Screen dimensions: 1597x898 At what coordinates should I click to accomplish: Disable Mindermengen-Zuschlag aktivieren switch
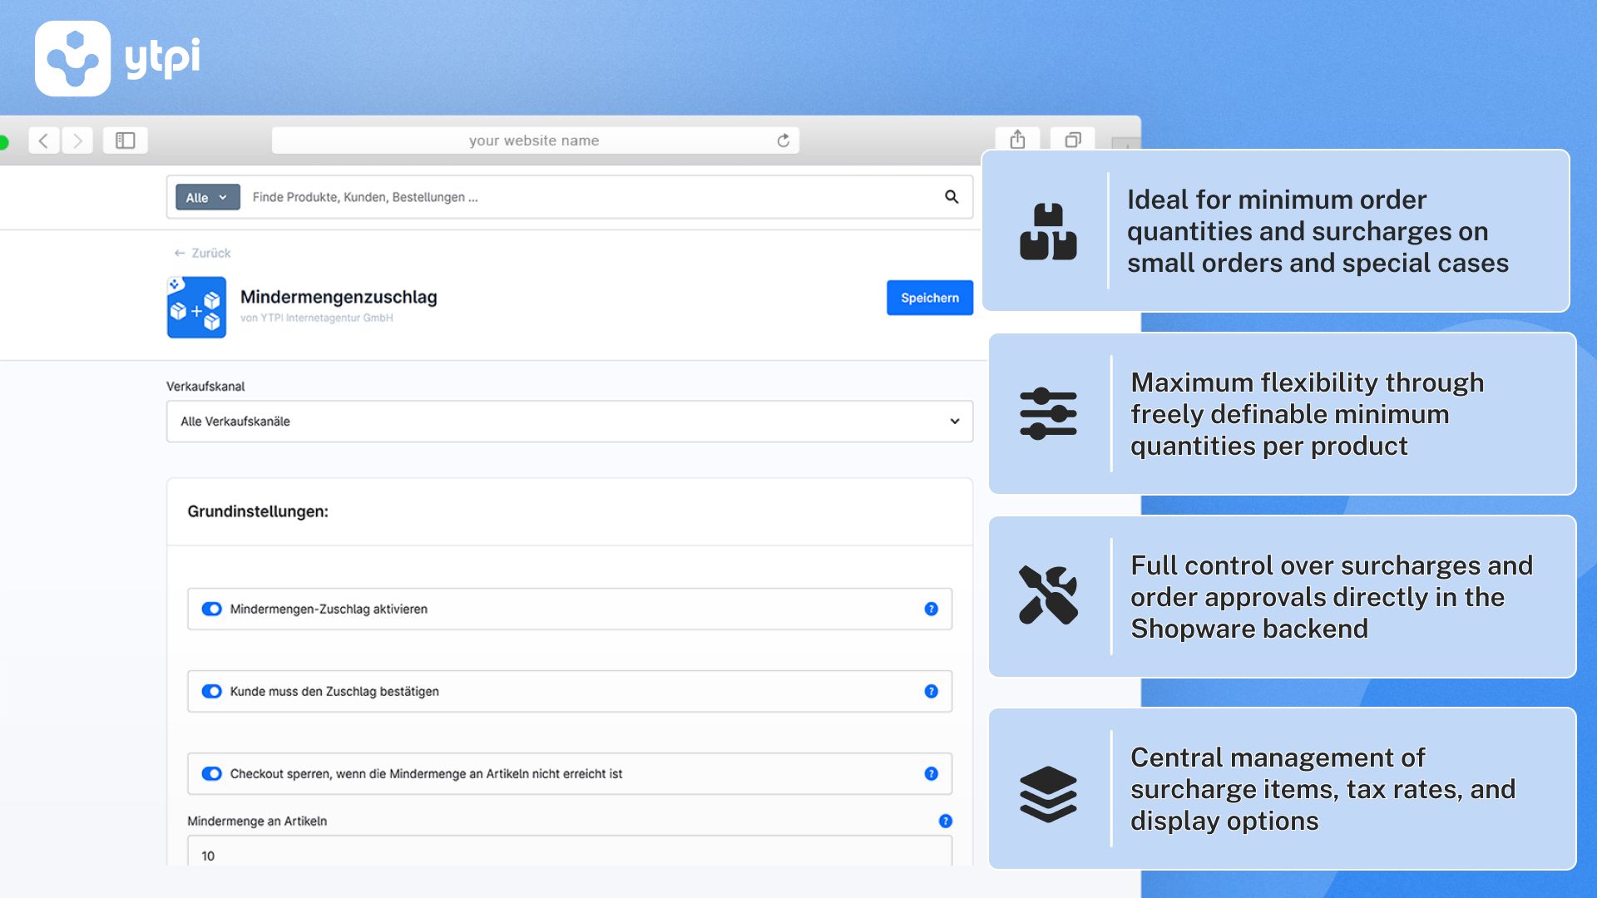(212, 609)
